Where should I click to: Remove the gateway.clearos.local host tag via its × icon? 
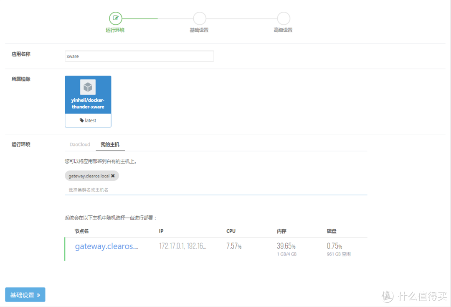(113, 176)
